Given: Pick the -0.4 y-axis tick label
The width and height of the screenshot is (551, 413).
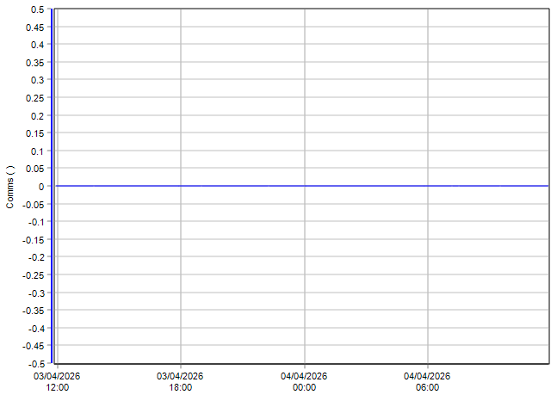Looking at the screenshot, I should pos(35,329).
